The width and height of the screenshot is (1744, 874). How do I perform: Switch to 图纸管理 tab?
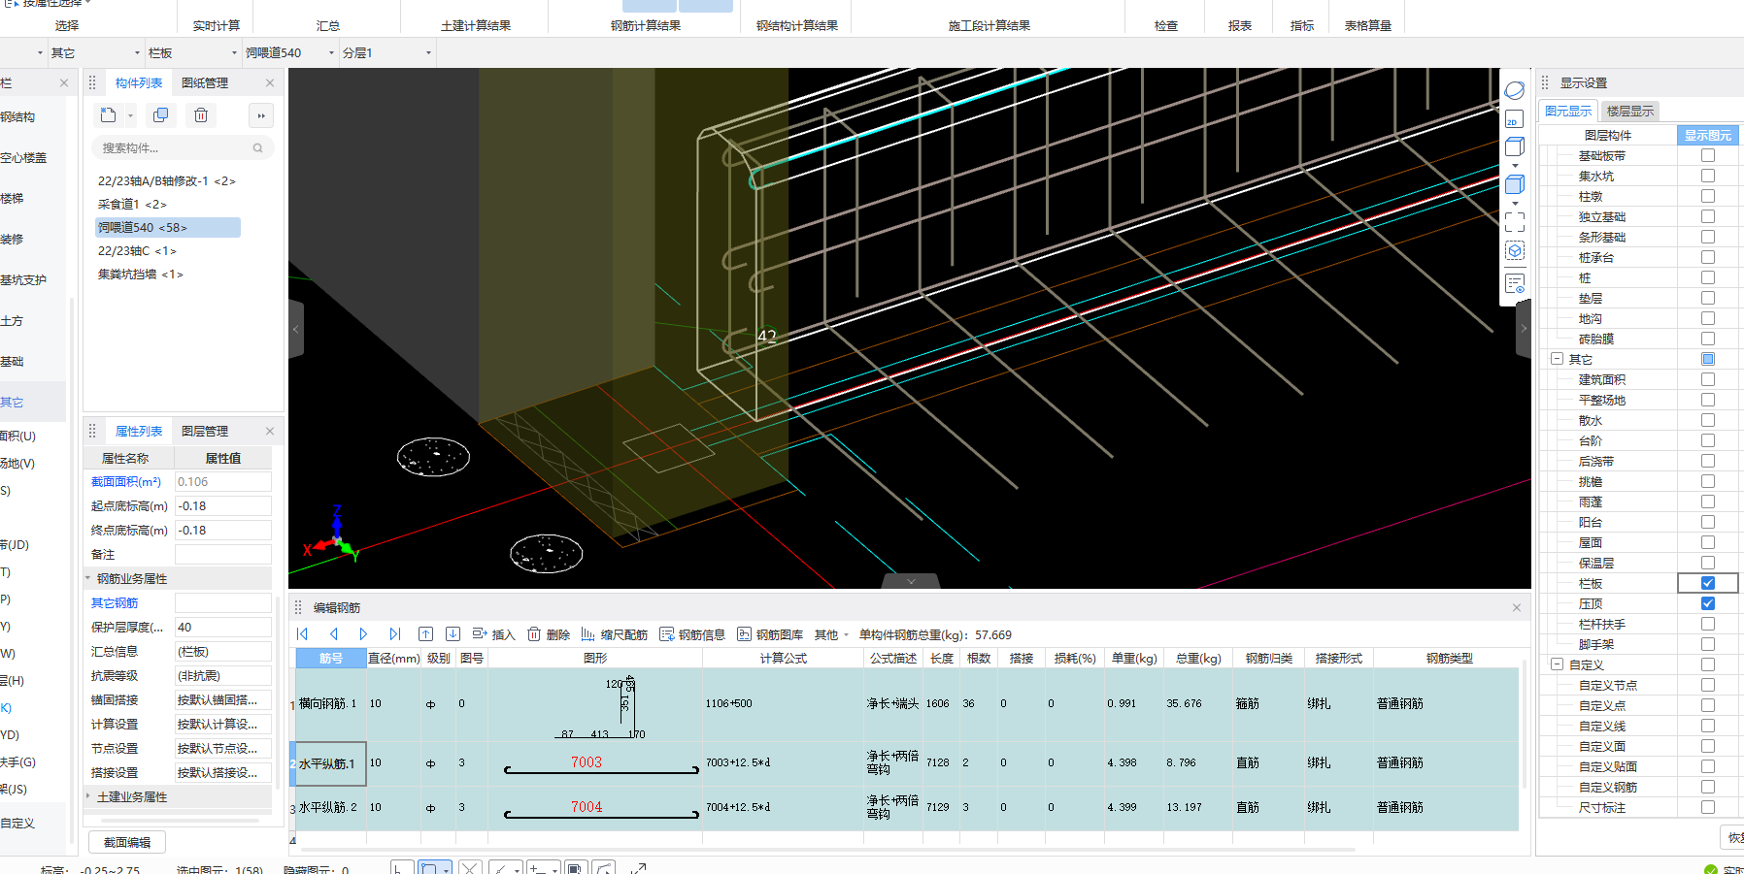(205, 83)
